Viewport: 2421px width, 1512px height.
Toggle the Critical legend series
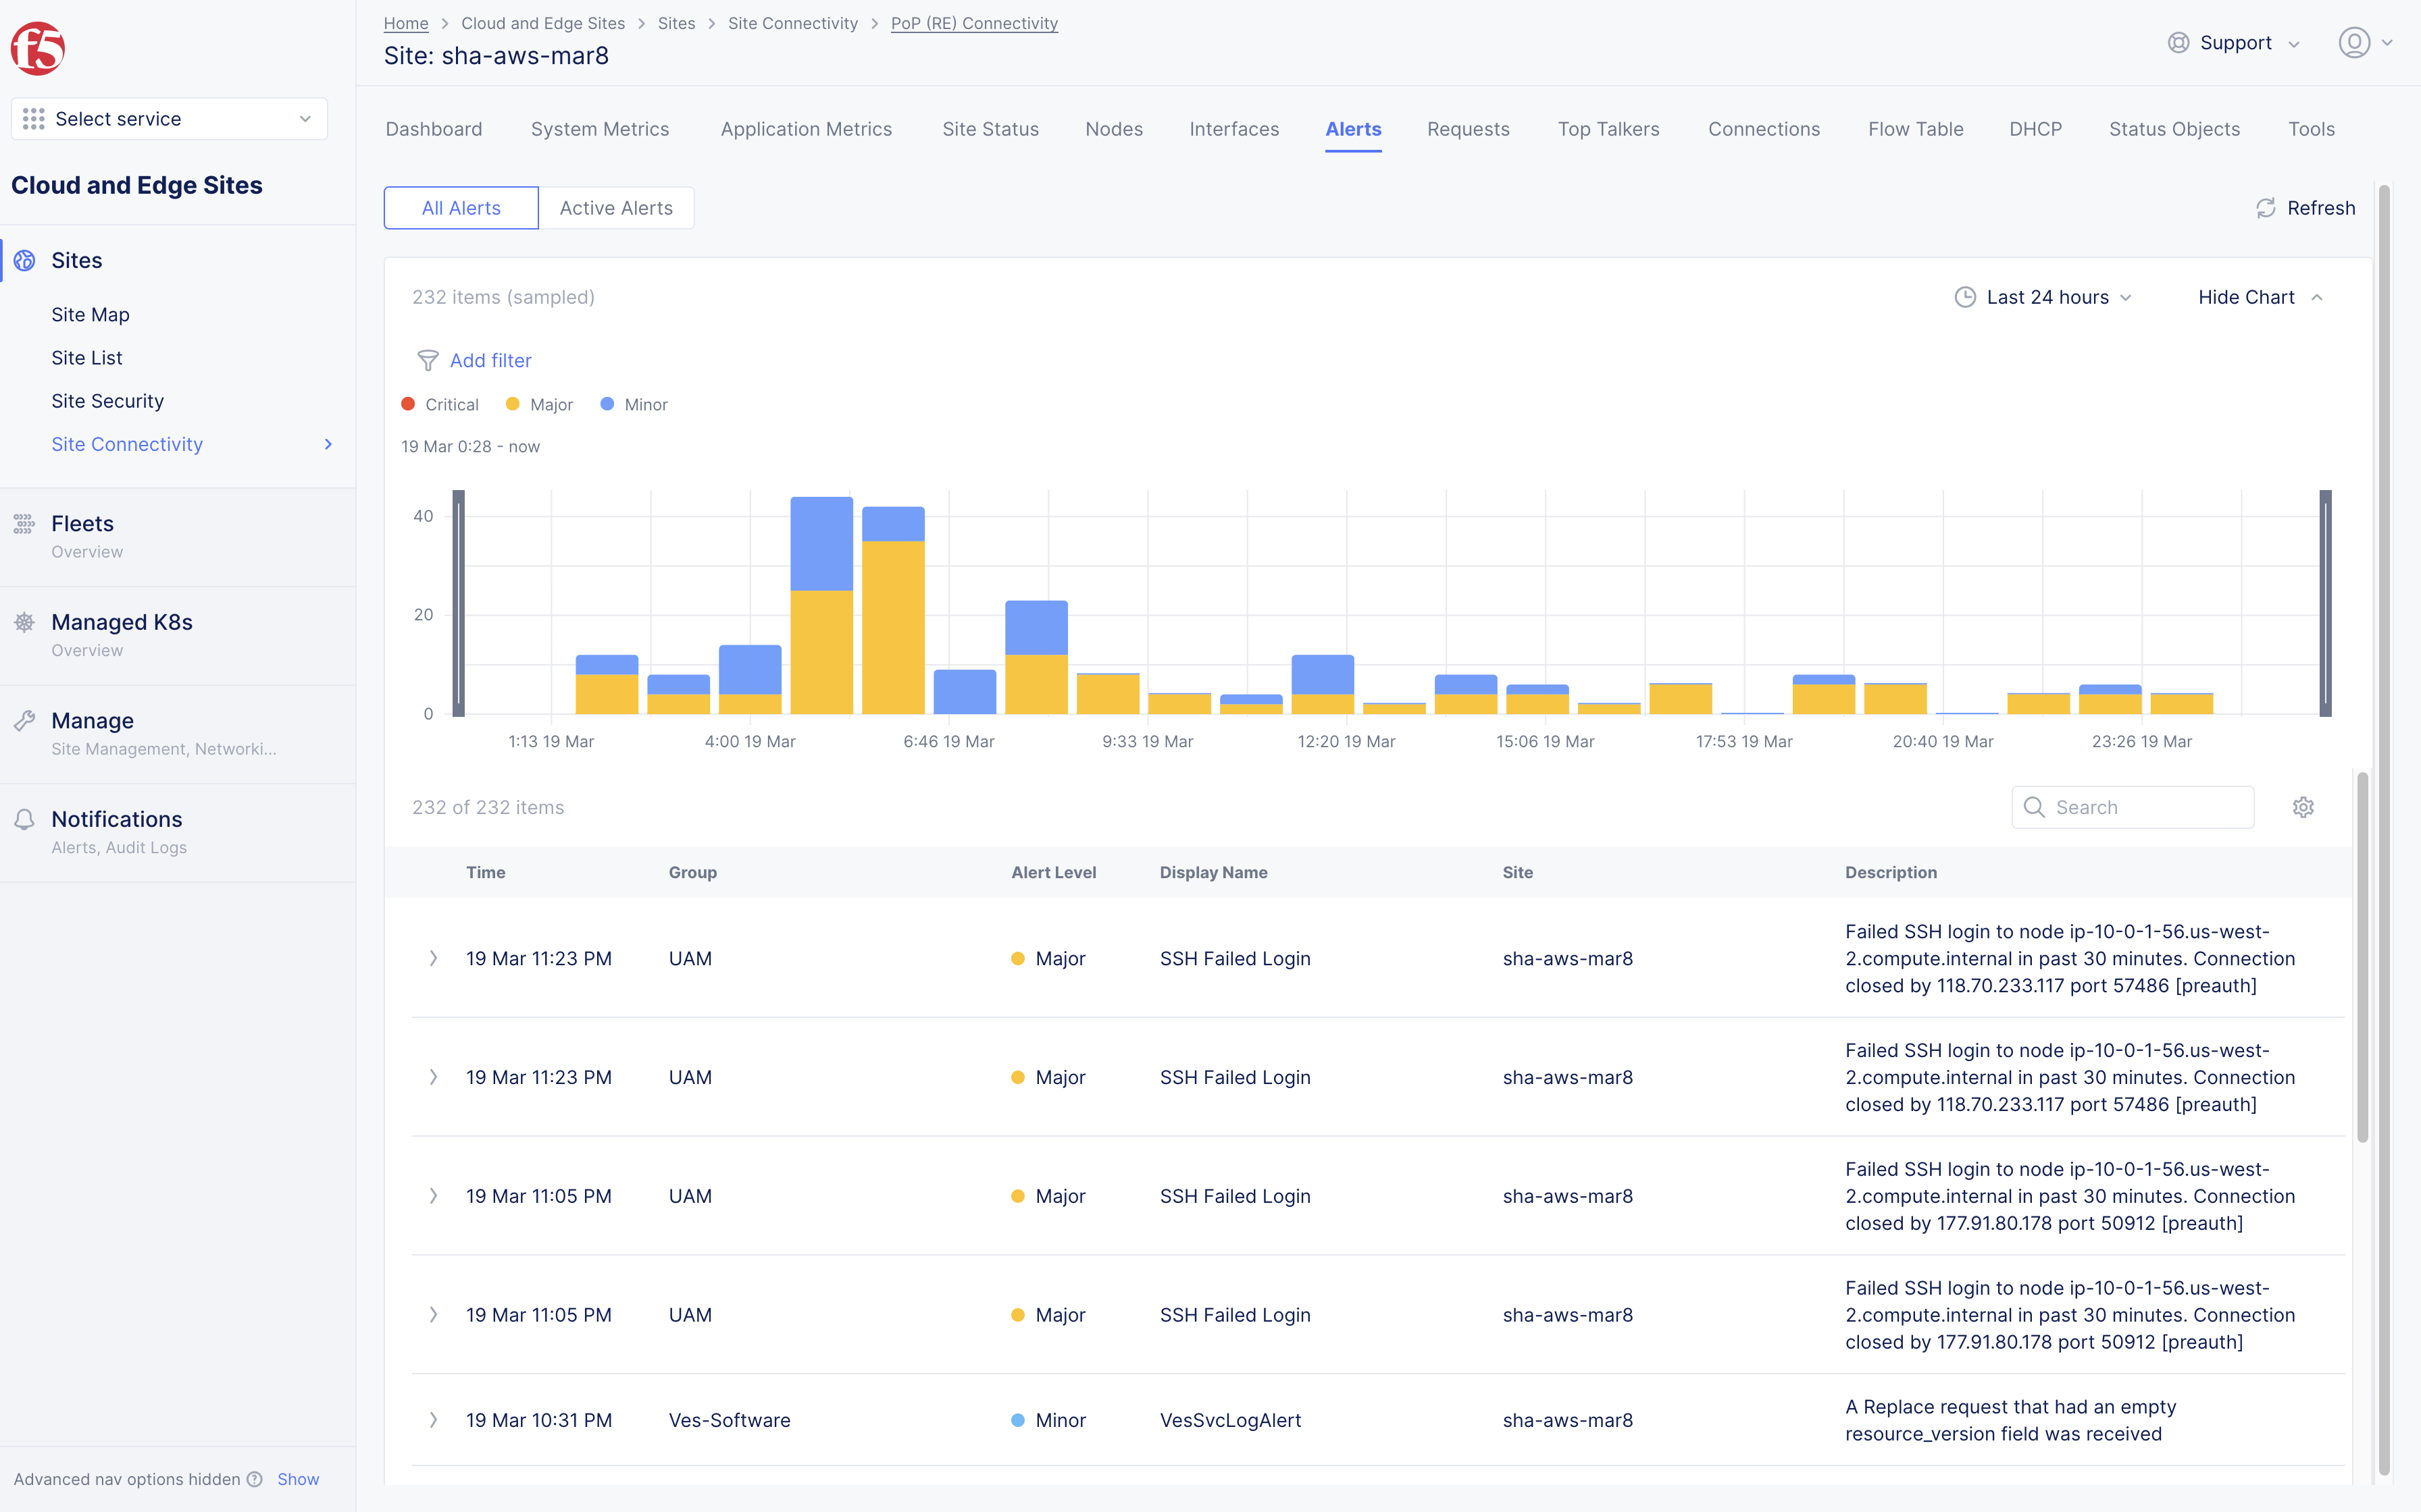(x=440, y=404)
